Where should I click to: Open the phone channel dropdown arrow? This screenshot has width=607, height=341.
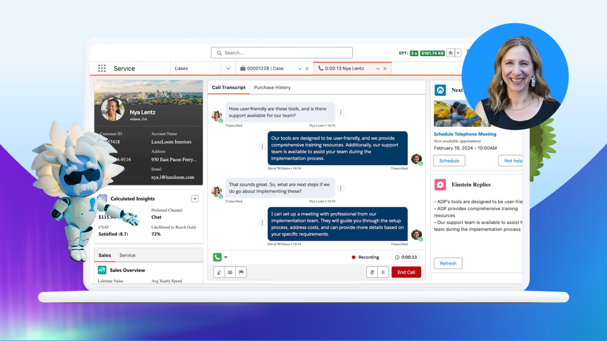pos(226,257)
